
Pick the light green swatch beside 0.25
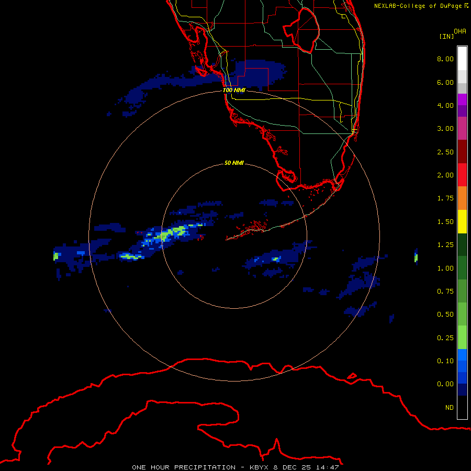click(462, 338)
